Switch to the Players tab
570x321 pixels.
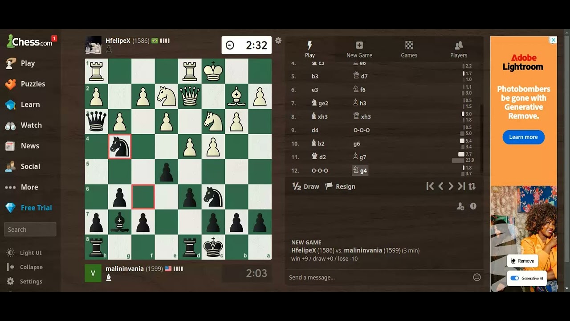[x=459, y=49]
